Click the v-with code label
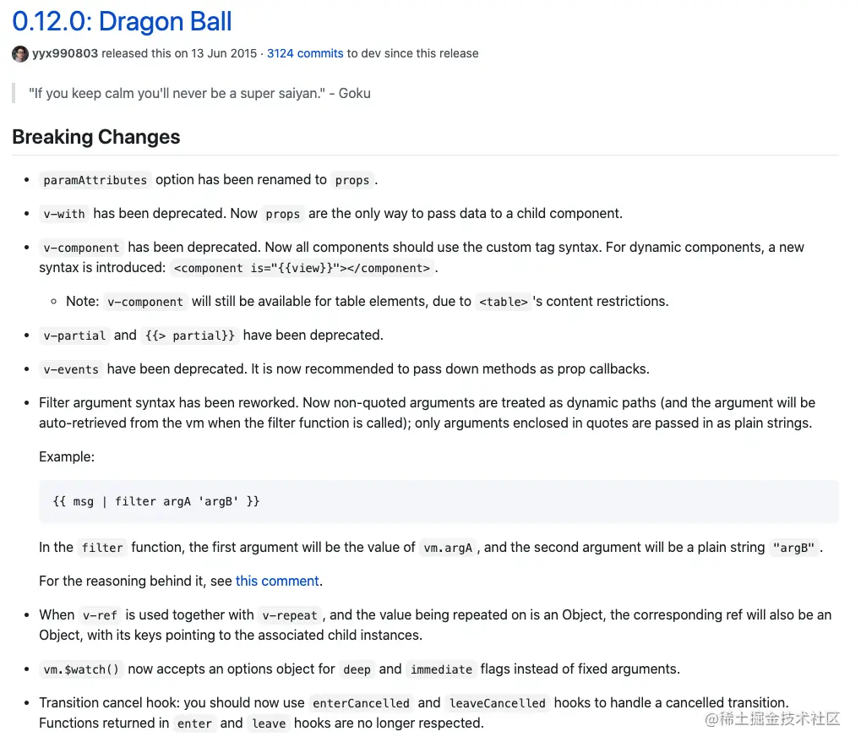 pos(64,214)
